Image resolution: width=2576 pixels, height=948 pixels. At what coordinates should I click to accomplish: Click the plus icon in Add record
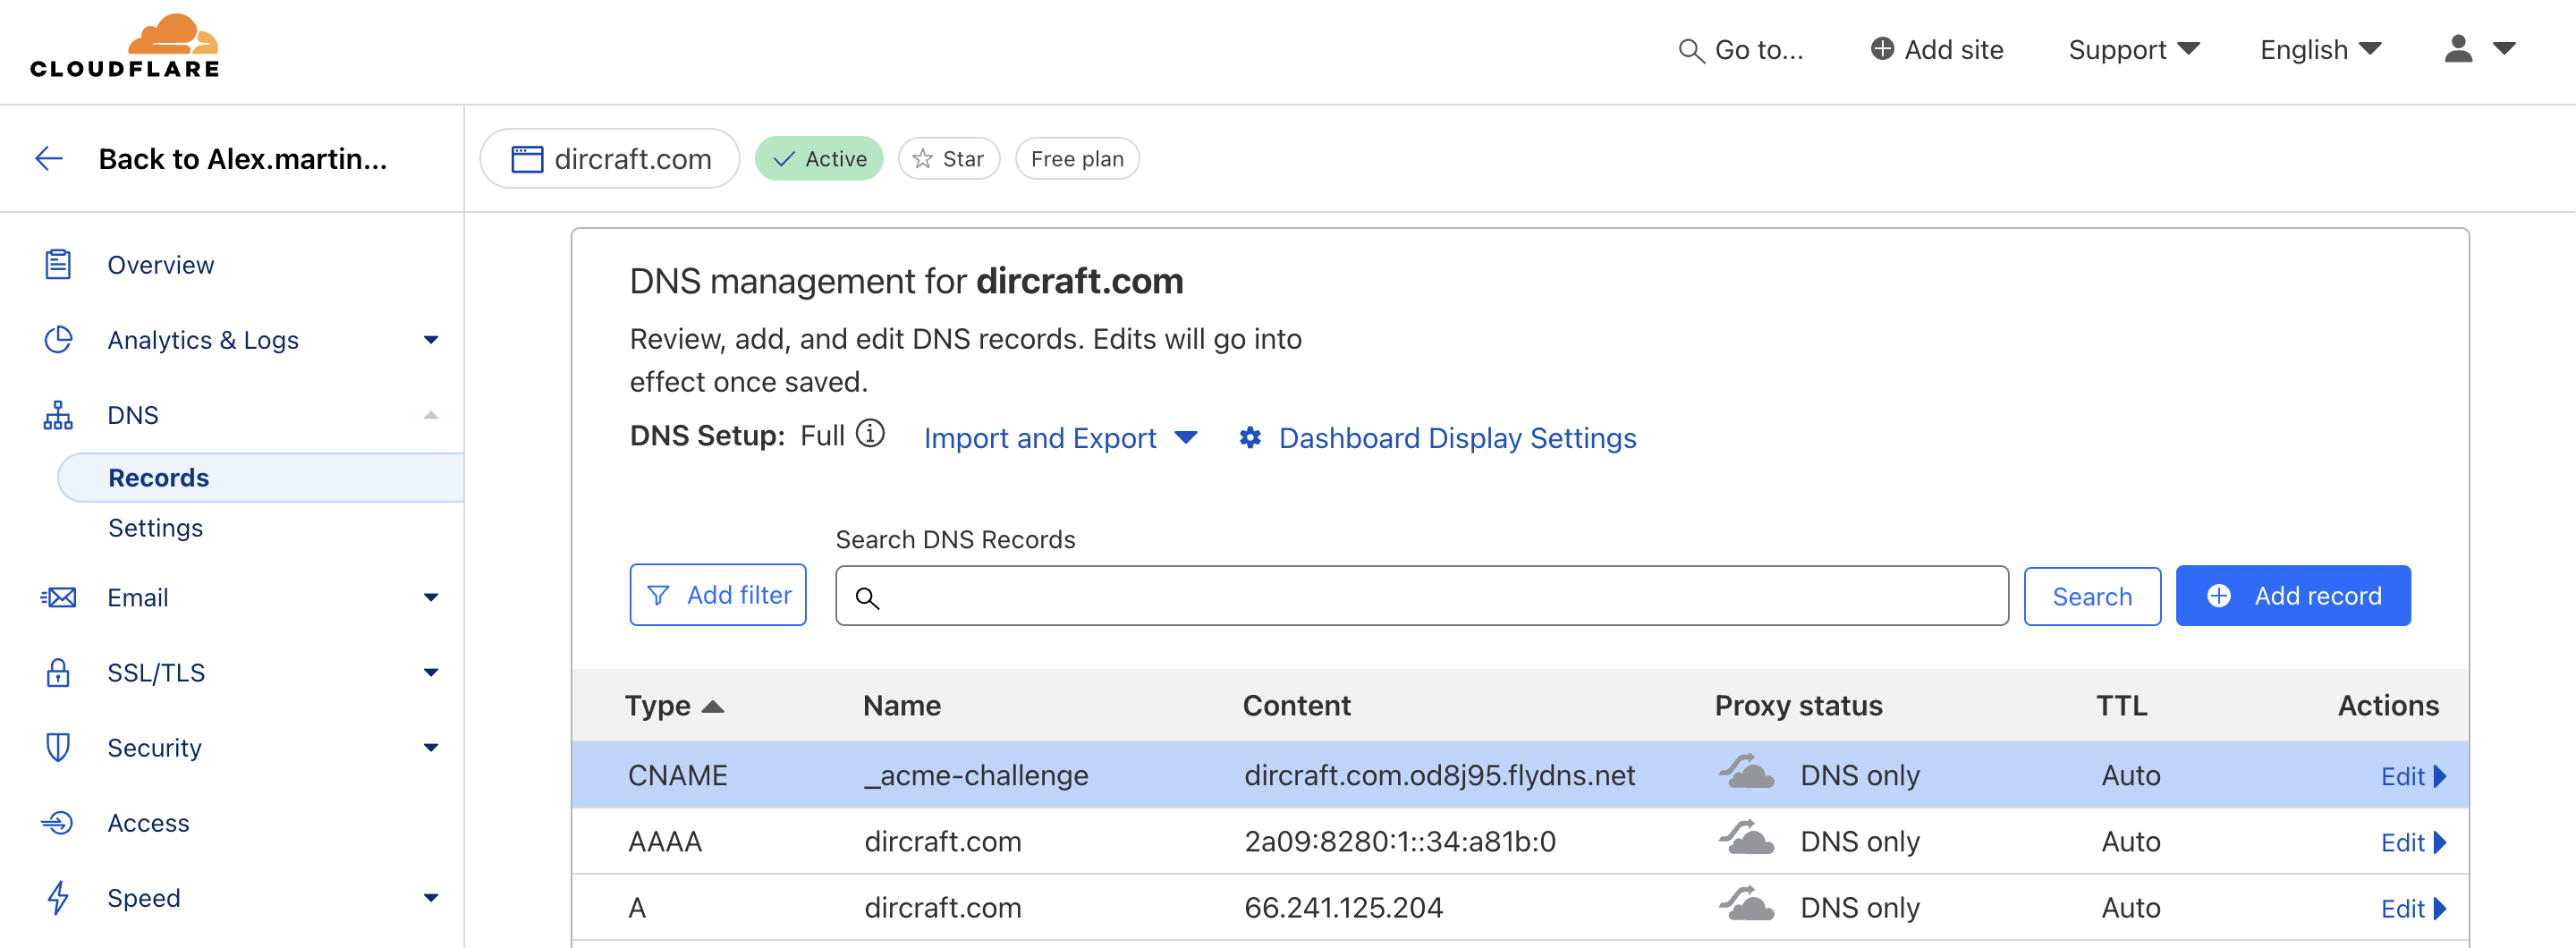click(x=2218, y=596)
